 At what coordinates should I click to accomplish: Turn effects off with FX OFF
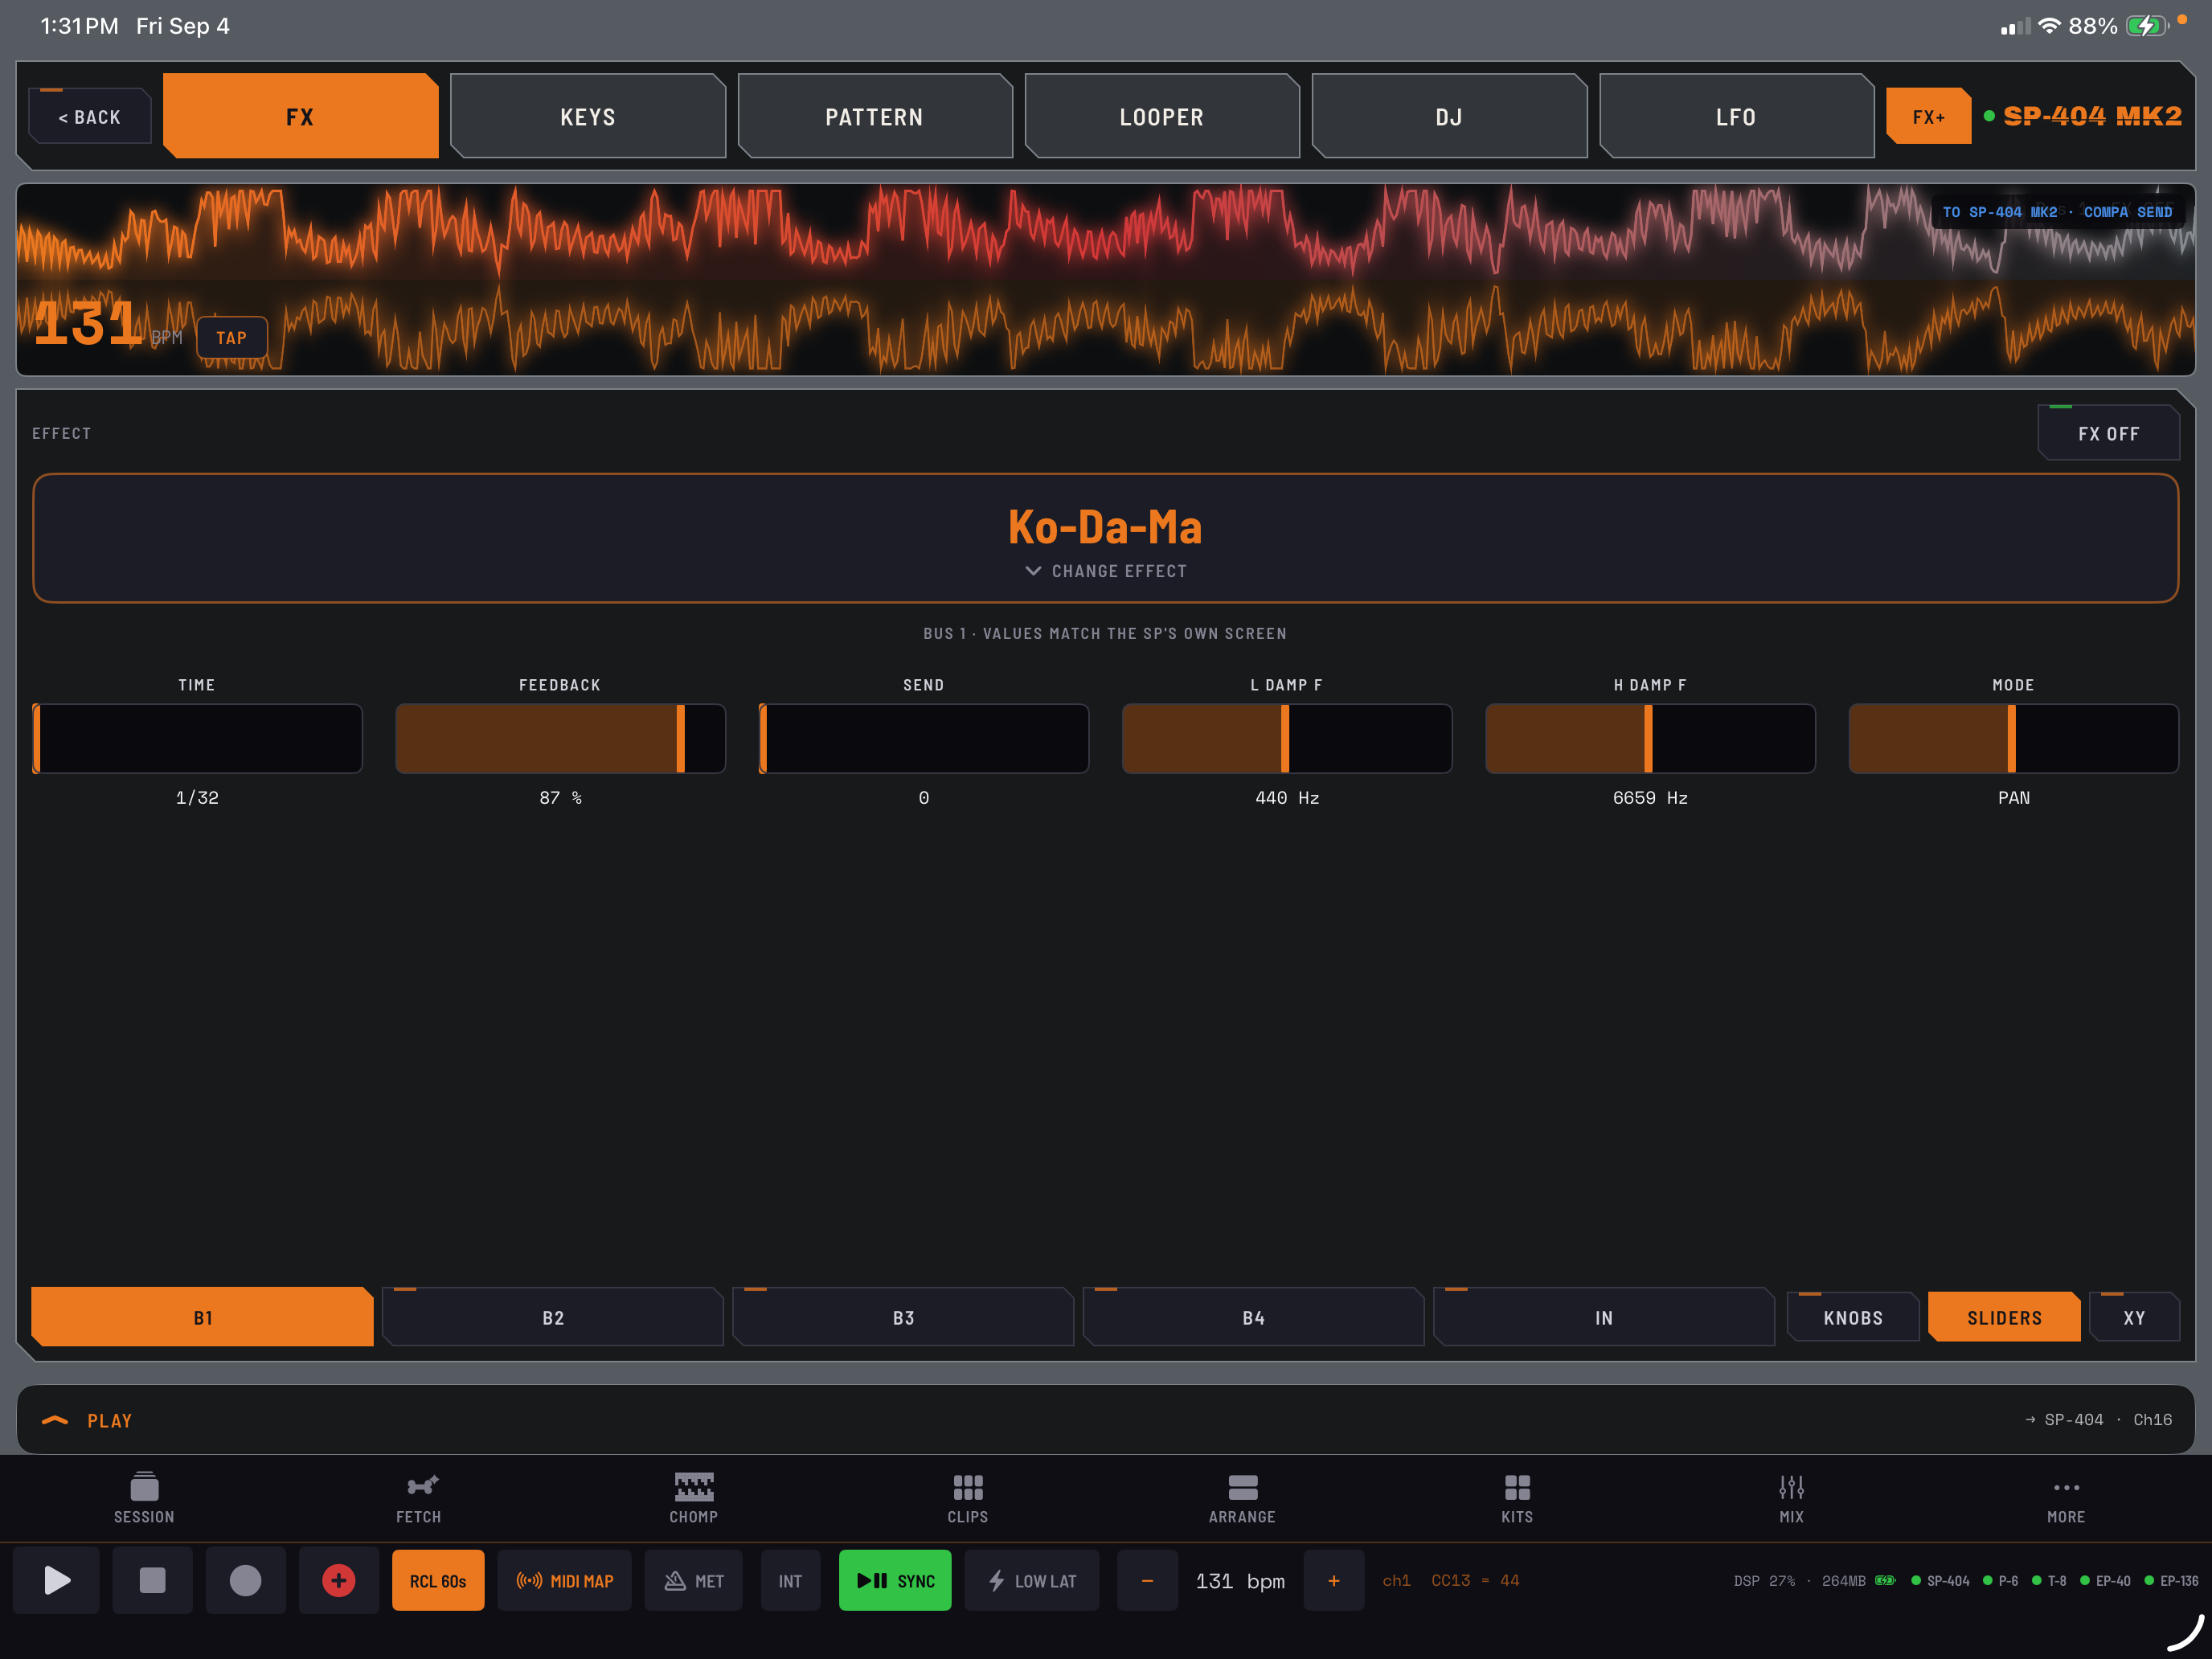click(2108, 433)
